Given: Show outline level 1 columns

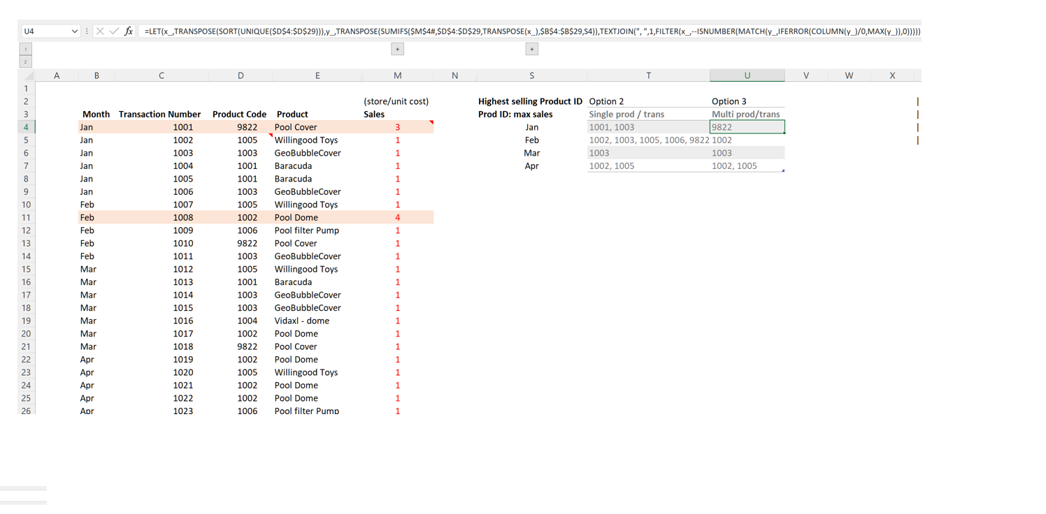Looking at the screenshot, I should point(26,49).
